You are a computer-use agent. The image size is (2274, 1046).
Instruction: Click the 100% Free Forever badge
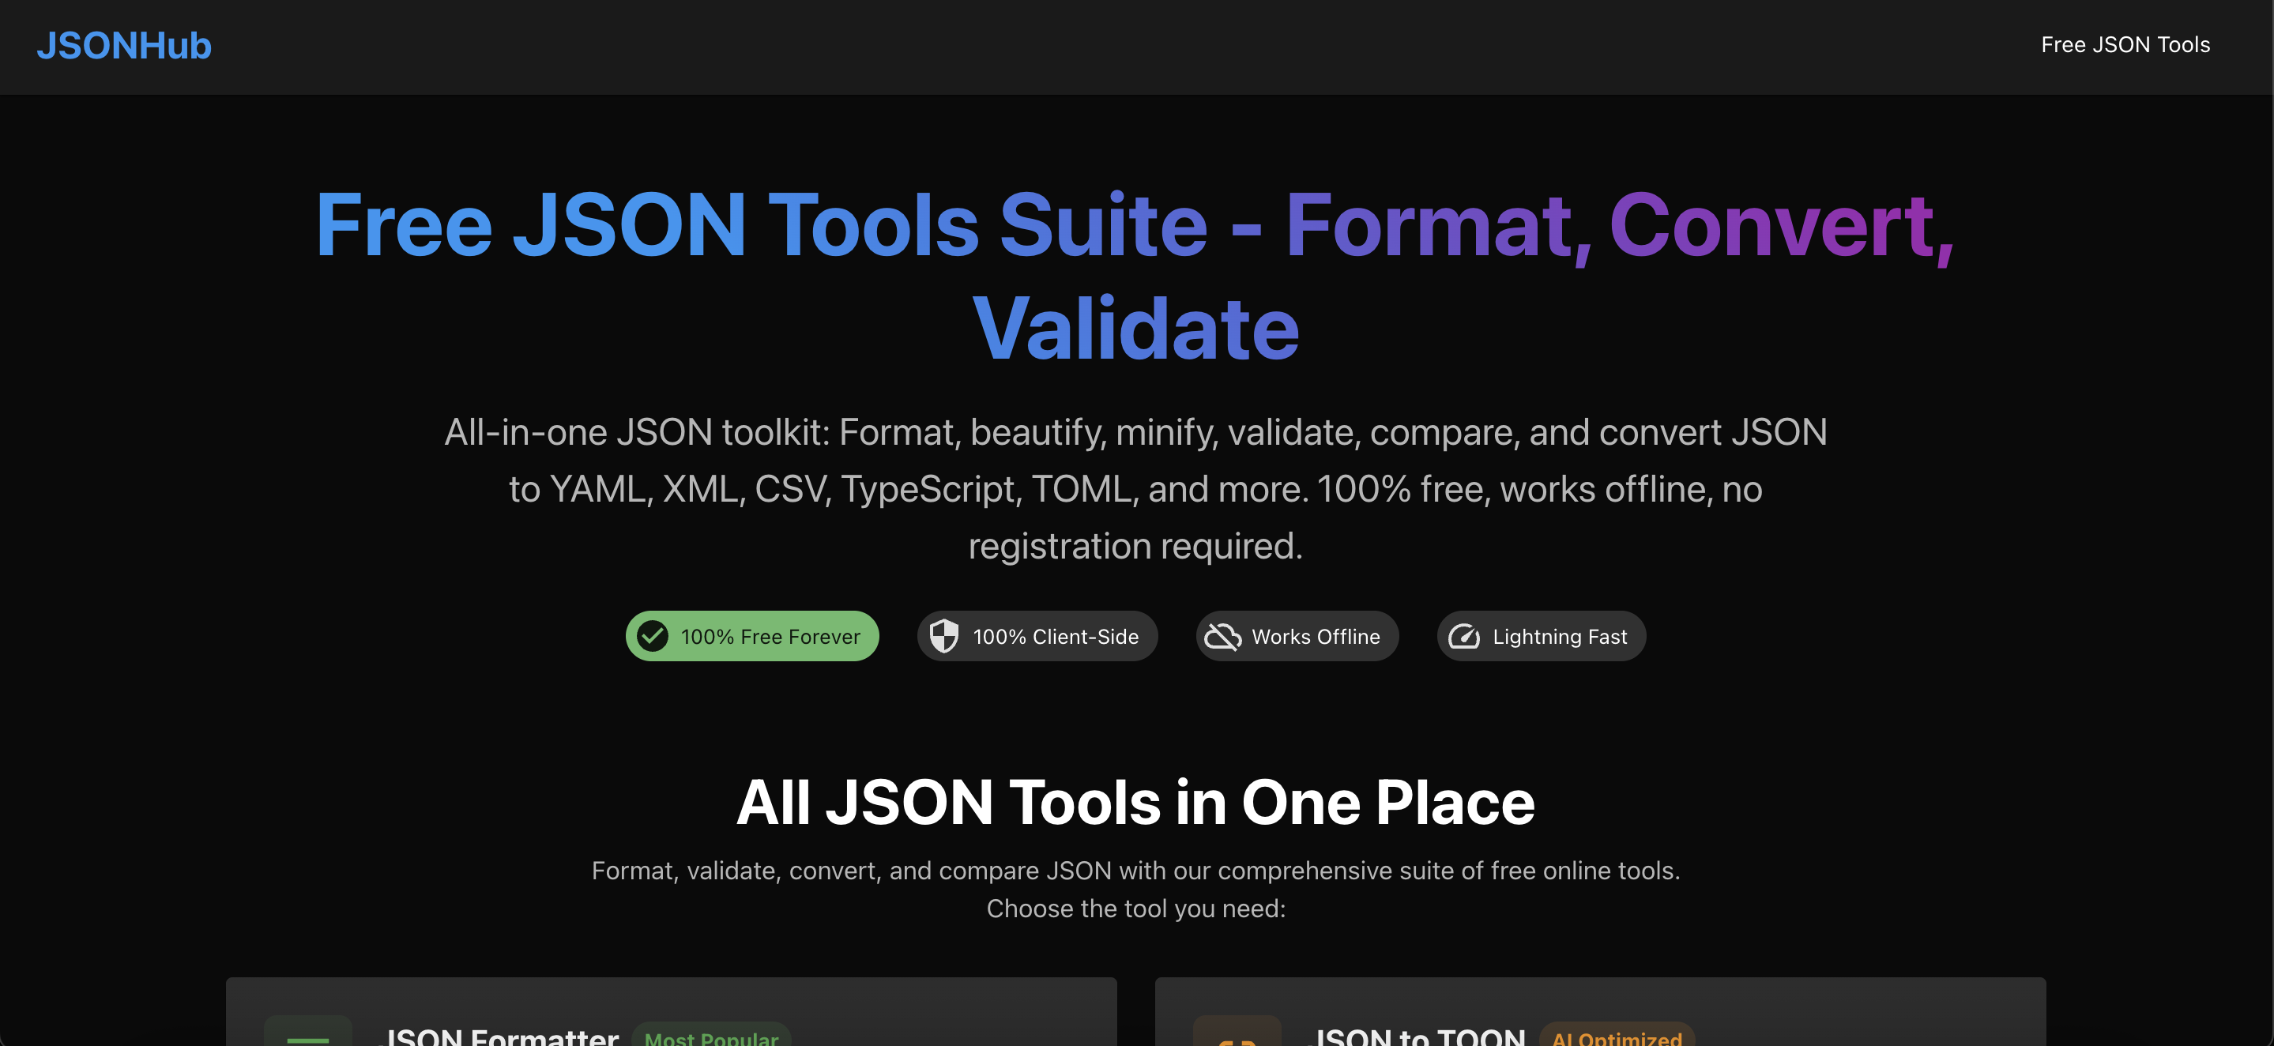pyautogui.click(x=752, y=635)
